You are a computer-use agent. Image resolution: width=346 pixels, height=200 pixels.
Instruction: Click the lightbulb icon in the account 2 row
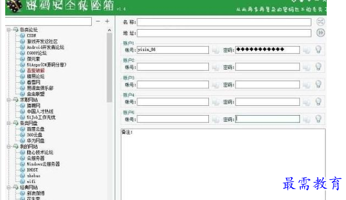pyautogui.click(x=318, y=66)
